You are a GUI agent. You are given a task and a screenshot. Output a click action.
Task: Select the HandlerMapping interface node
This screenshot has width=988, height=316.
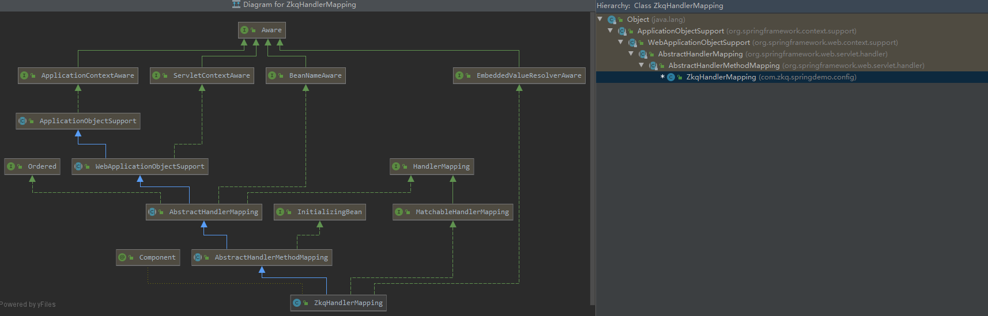[x=432, y=166]
